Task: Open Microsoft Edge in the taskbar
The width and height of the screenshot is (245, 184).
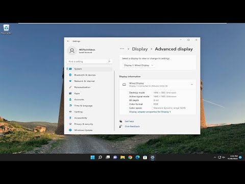Action: tap(138, 157)
